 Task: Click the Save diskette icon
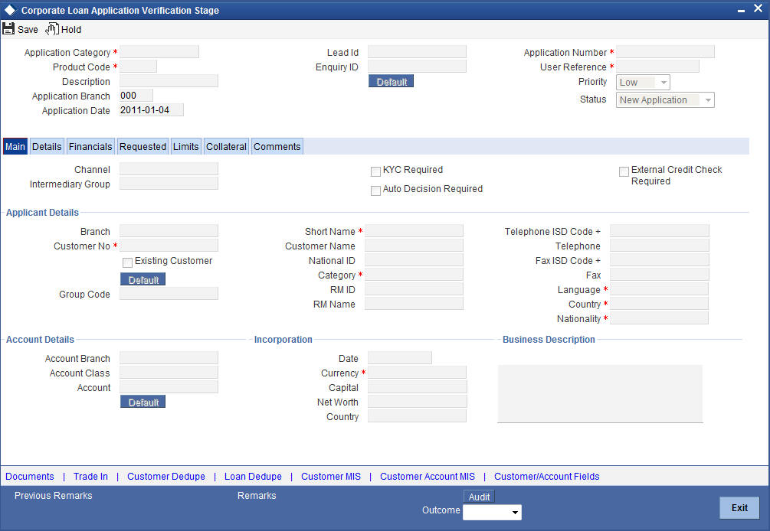(x=8, y=28)
